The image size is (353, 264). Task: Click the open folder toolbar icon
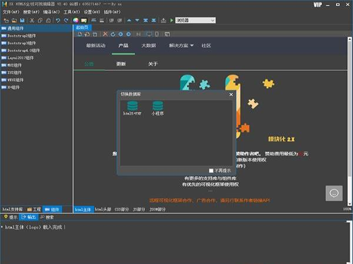coord(14,21)
